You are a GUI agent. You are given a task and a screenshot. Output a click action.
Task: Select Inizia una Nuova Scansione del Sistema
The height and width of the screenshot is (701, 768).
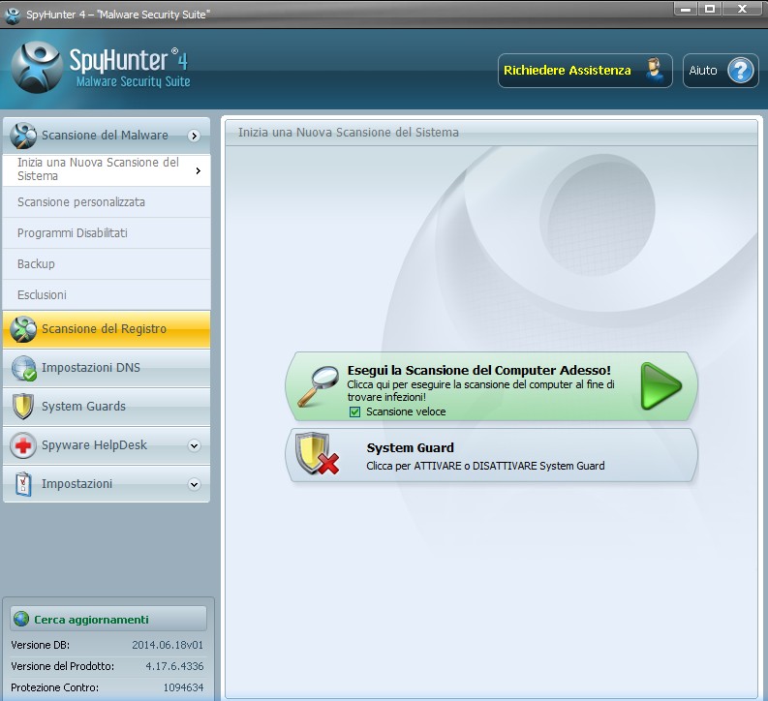pos(107,169)
